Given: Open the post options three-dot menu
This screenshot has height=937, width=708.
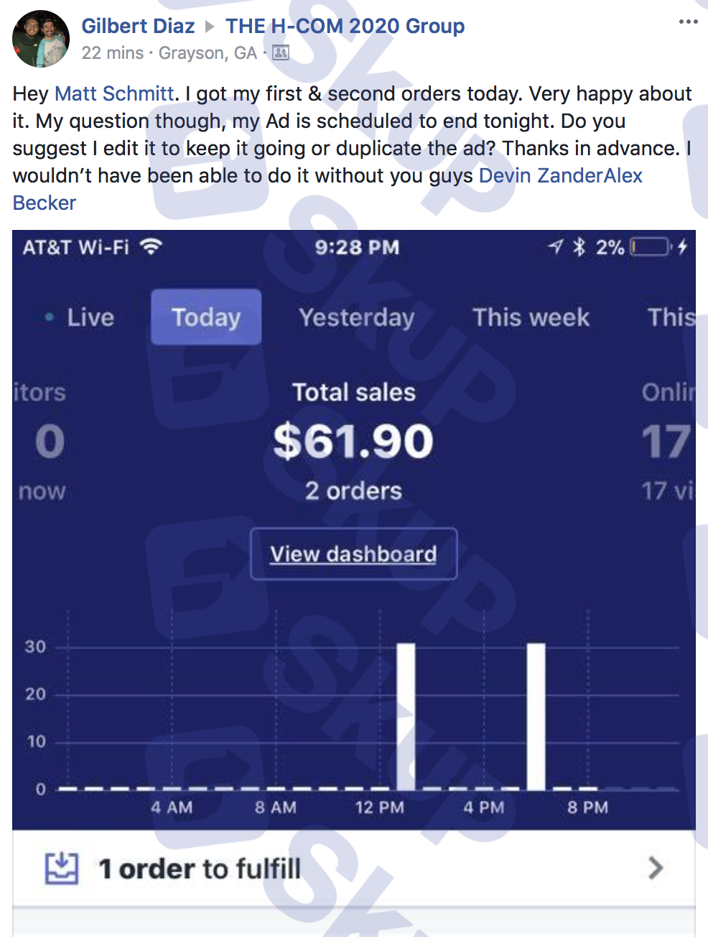Looking at the screenshot, I should point(688,22).
